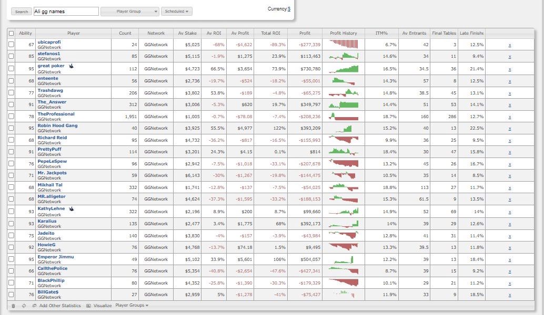Sort table by the Ability column header
The width and height of the screenshot is (544, 315).
[25, 33]
